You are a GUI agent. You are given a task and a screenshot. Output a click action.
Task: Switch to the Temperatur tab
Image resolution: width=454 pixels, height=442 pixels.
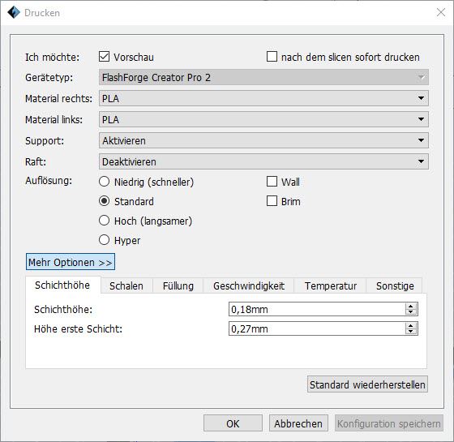pos(331,285)
